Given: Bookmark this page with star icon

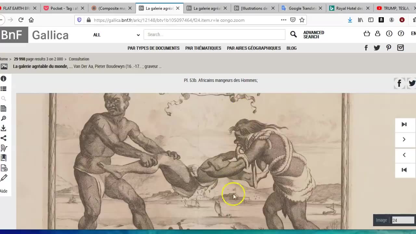Looking at the screenshot, I should [x=302, y=20].
